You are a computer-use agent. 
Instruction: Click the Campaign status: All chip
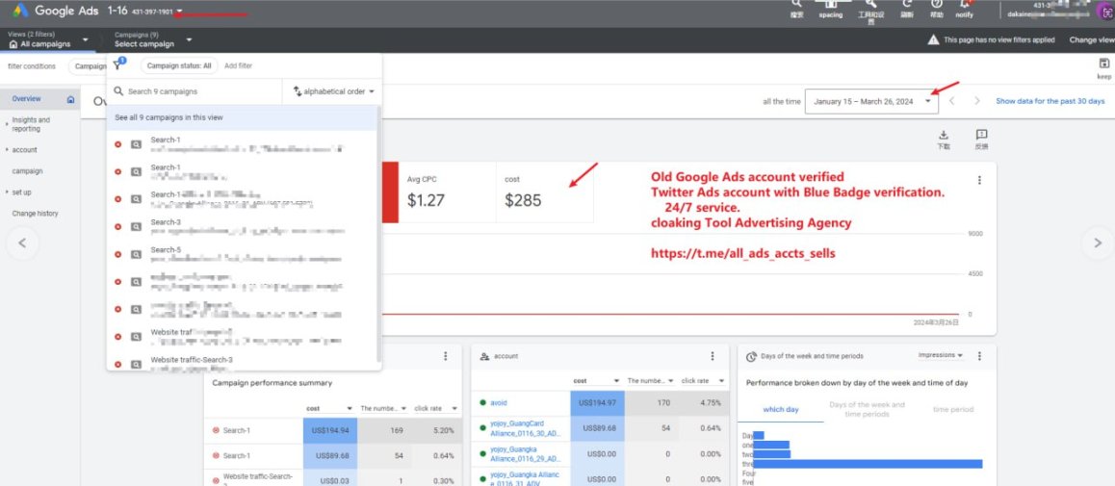click(x=178, y=66)
